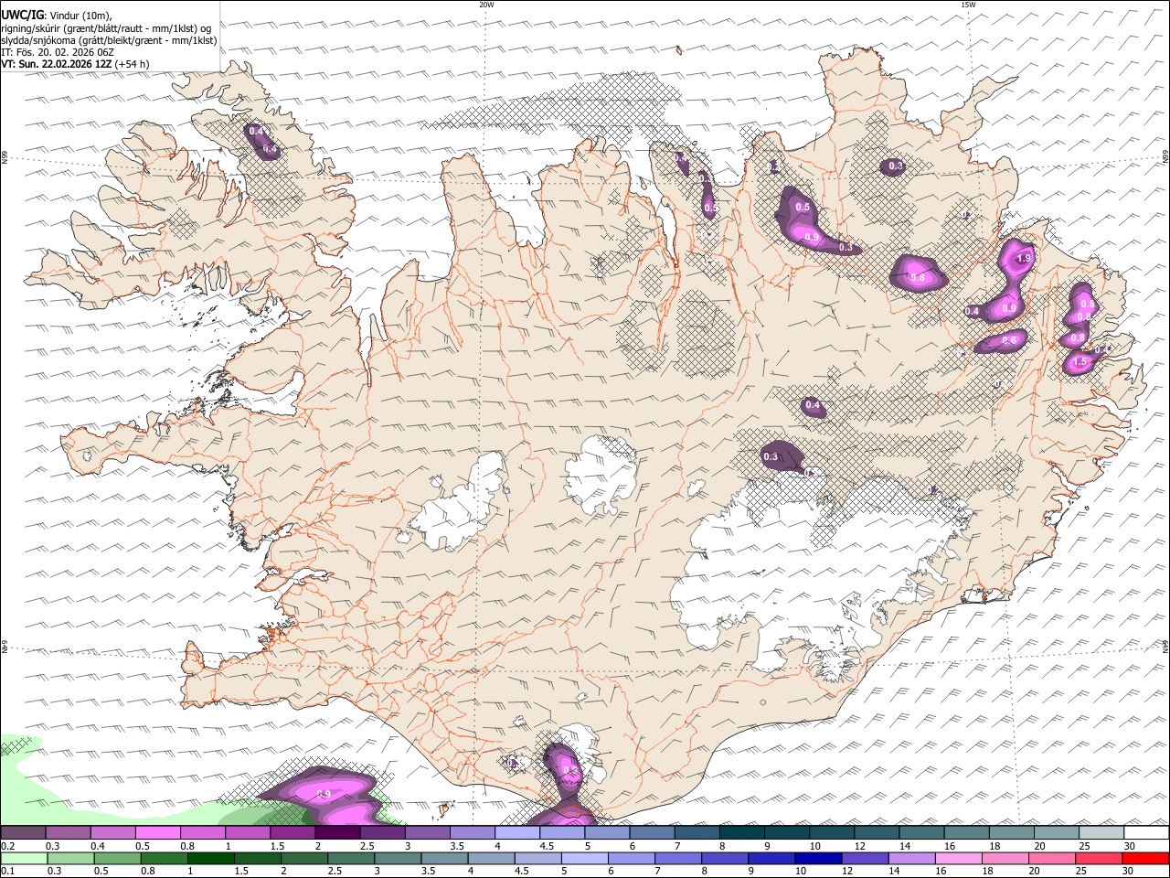
Task: Select the 0.6 snowfall value label
Action: 1009,340
